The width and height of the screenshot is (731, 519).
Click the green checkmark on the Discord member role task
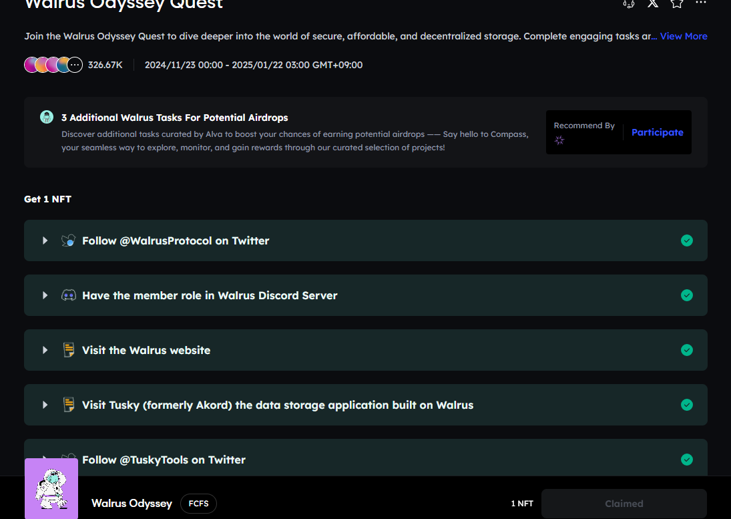(x=687, y=295)
